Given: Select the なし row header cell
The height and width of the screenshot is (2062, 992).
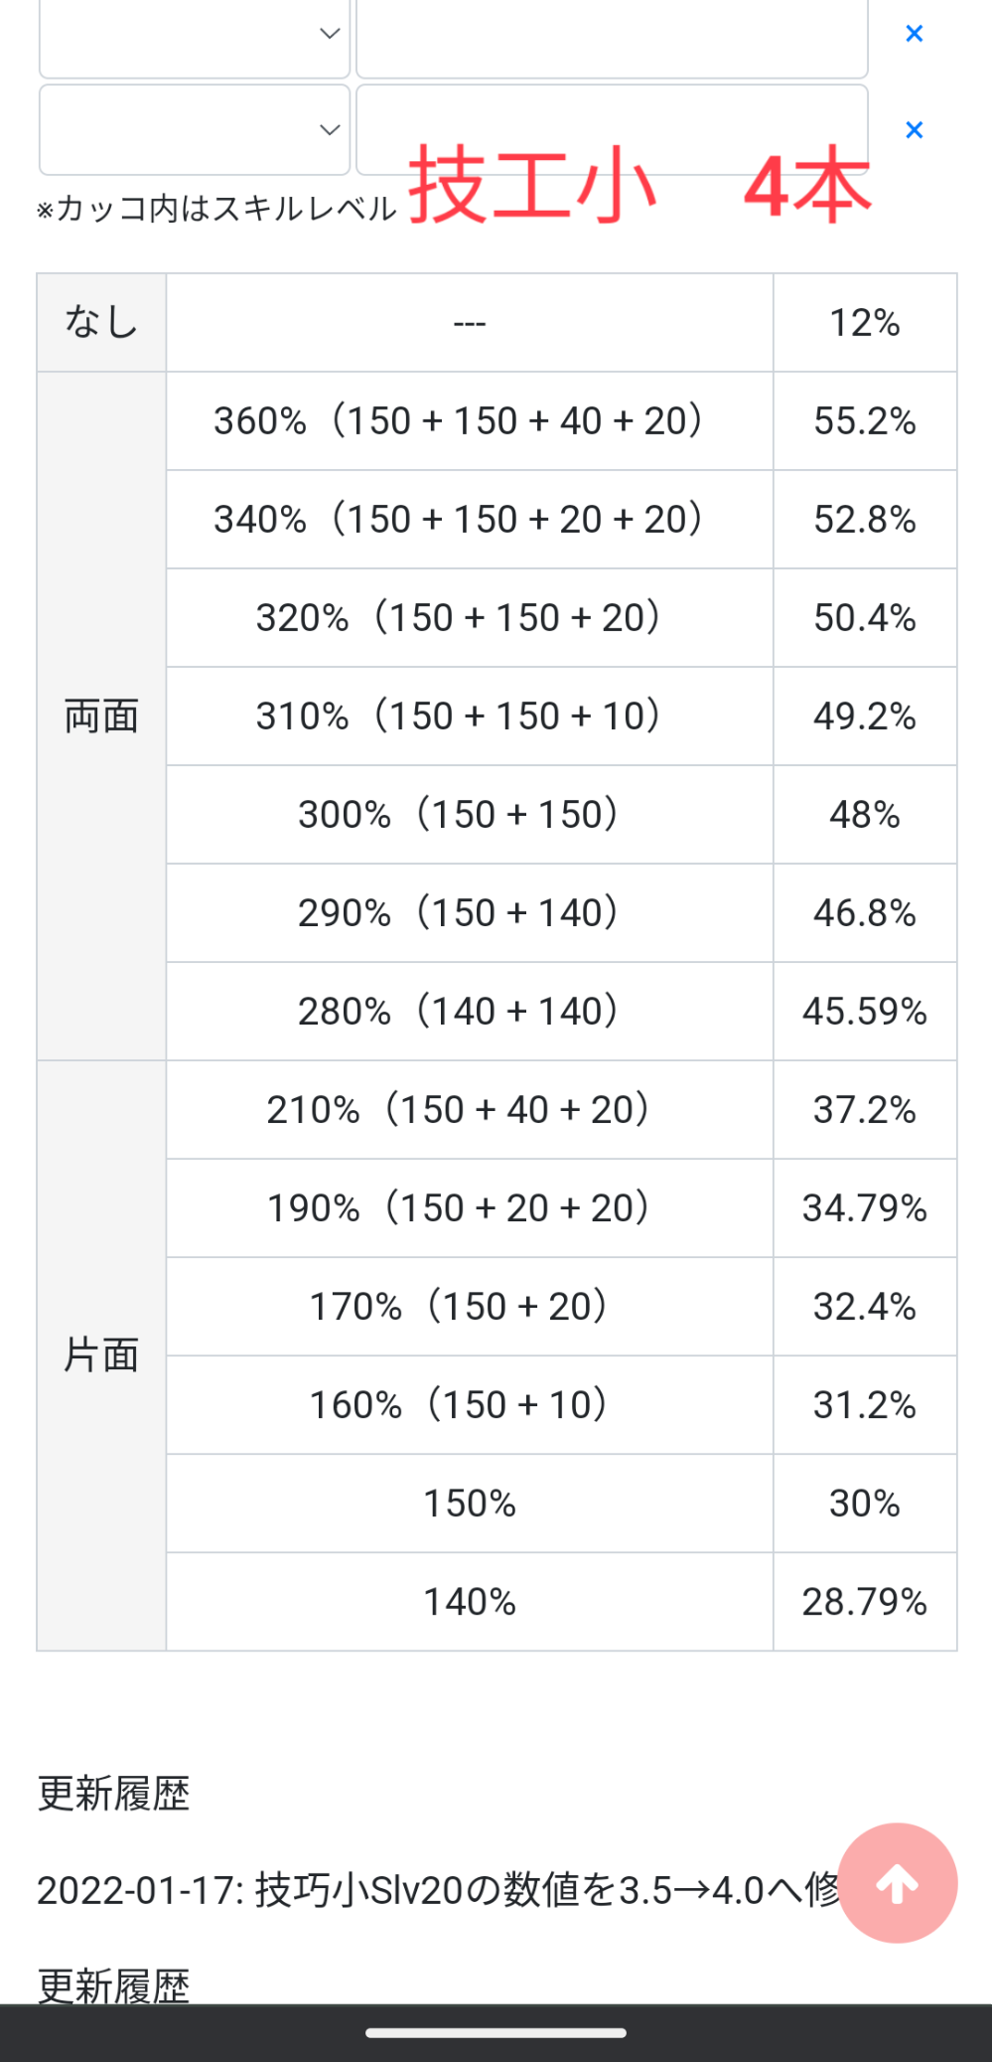Looking at the screenshot, I should click(x=101, y=323).
